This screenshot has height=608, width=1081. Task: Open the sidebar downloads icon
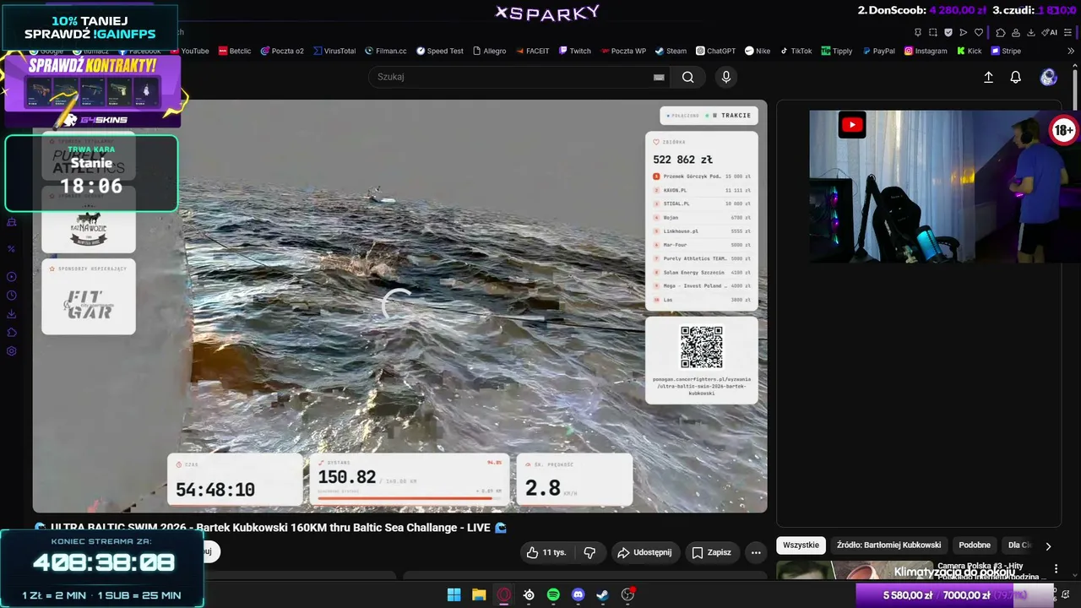(x=12, y=314)
